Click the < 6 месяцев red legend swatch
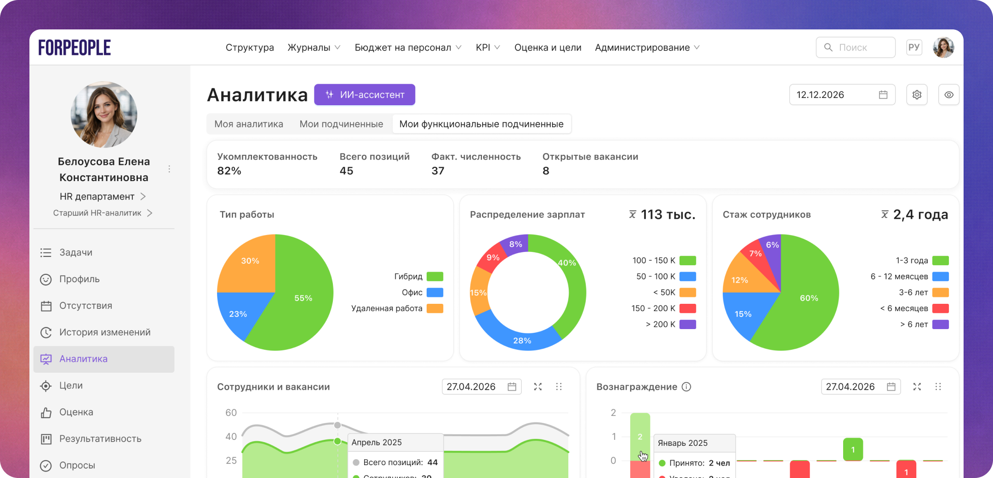This screenshot has height=478, width=993. point(941,308)
